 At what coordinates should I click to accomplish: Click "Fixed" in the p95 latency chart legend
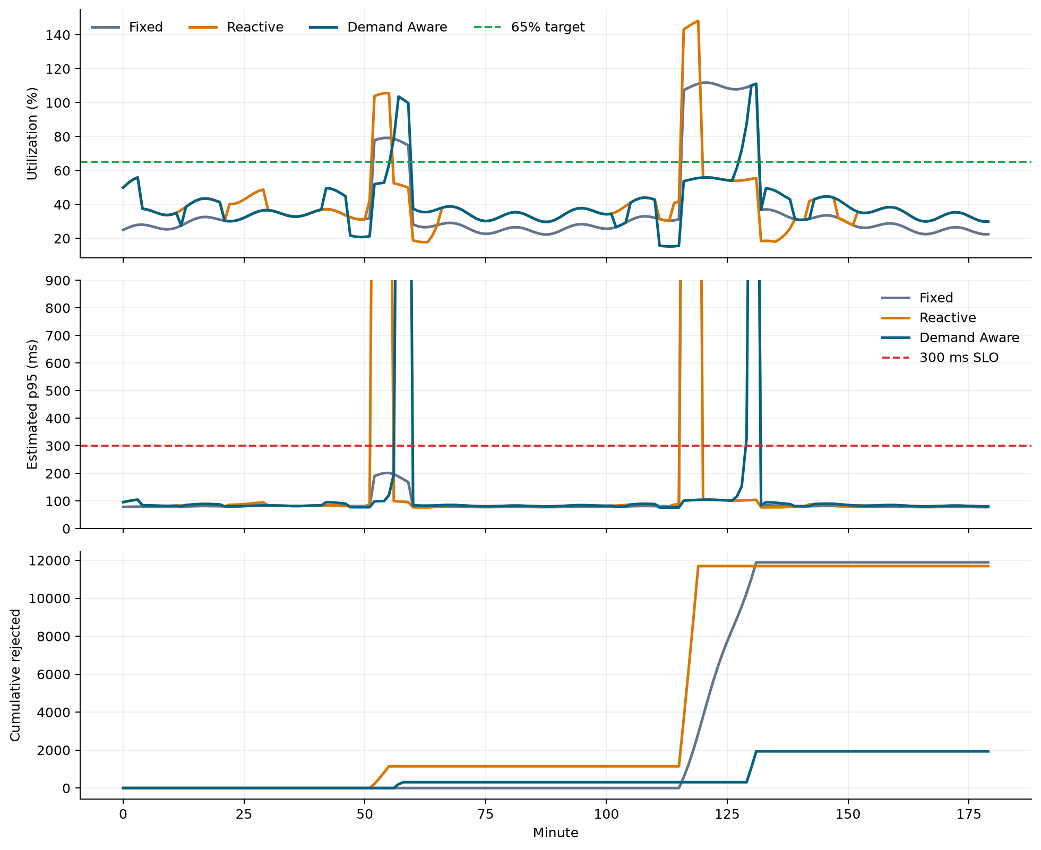click(x=936, y=298)
